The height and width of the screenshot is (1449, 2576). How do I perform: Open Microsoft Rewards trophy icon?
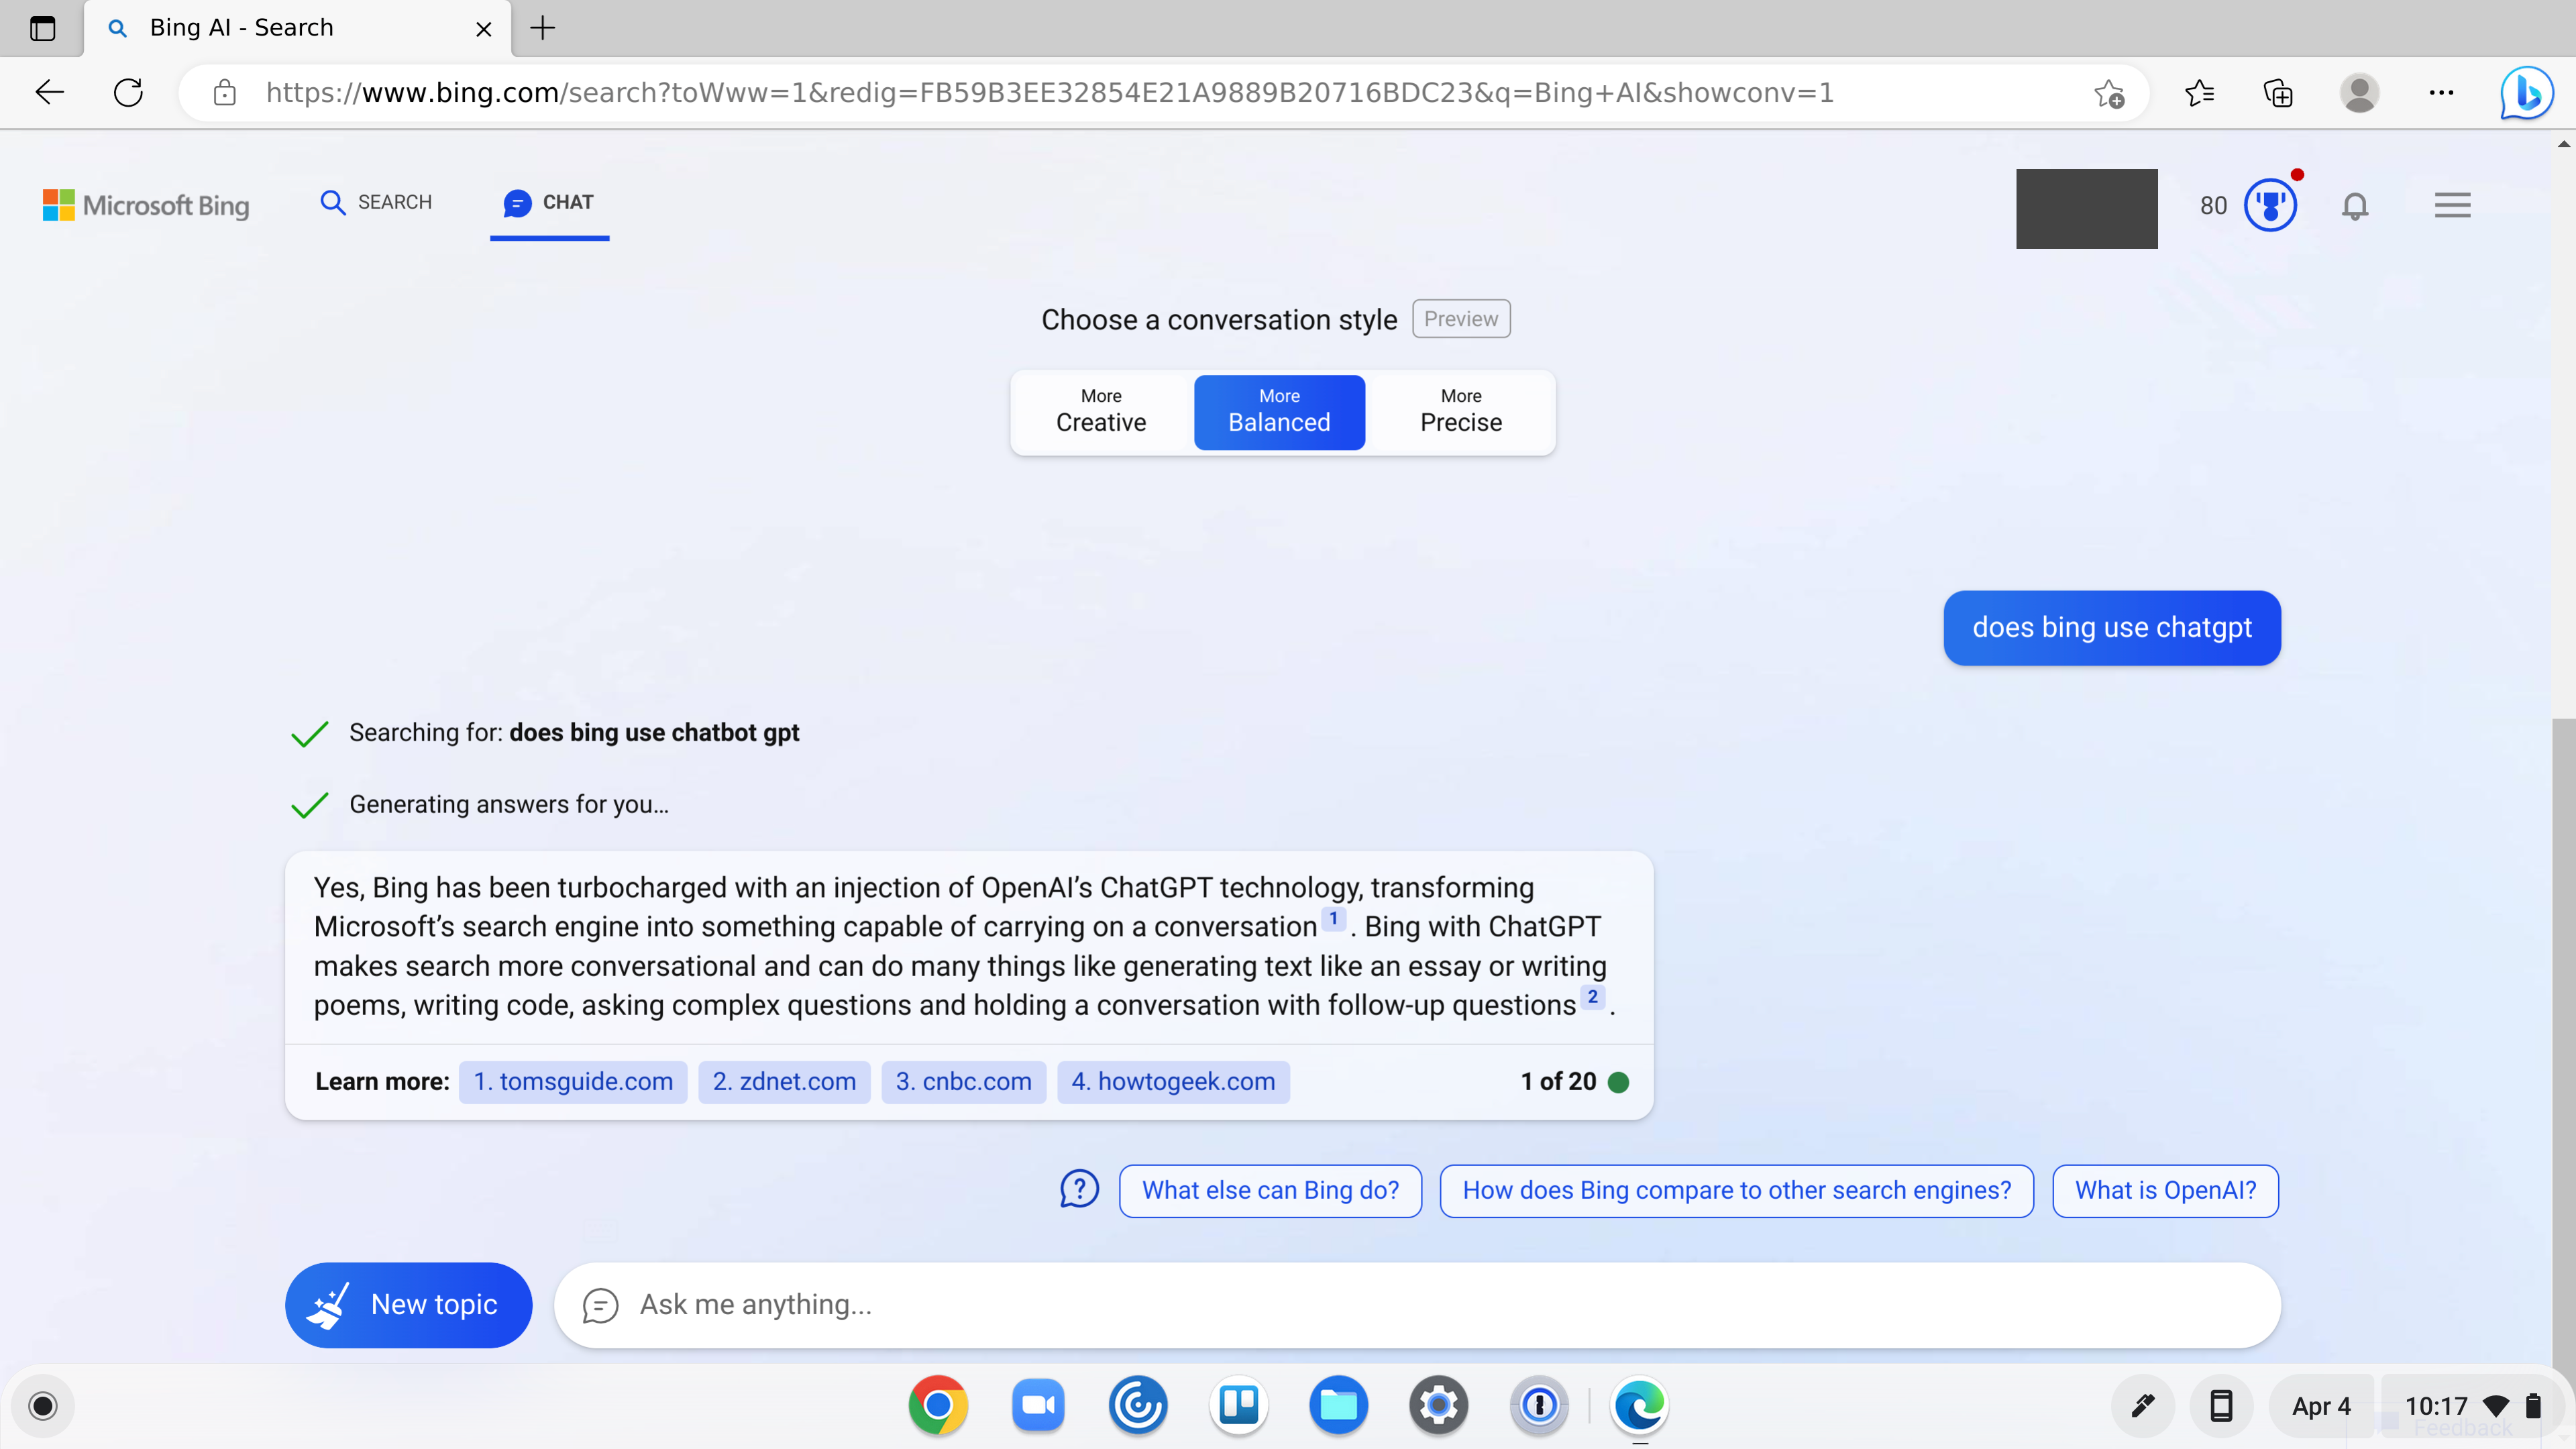click(x=2270, y=205)
